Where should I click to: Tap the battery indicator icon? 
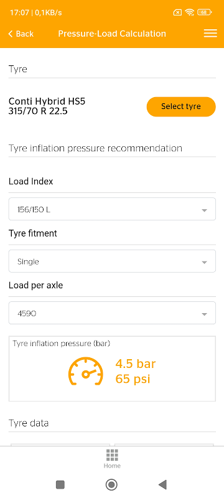205,12
